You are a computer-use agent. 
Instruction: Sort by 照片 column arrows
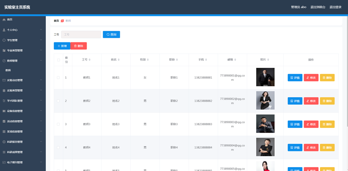coord(268,60)
